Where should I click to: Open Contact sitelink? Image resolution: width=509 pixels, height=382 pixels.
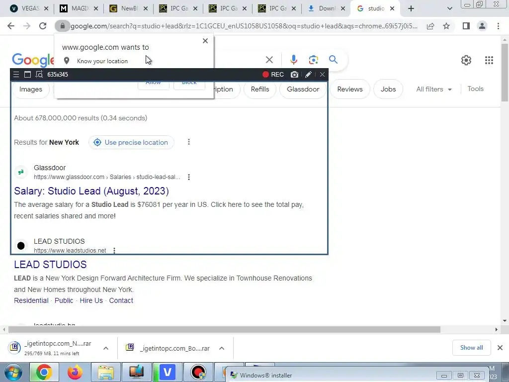(x=121, y=300)
